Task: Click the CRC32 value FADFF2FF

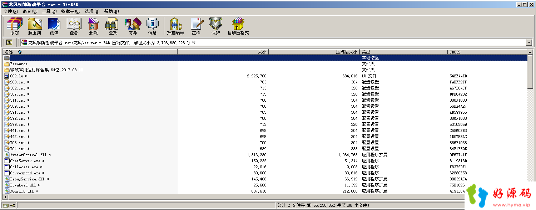Action: 458,82
